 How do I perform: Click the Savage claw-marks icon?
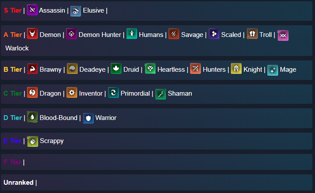(x=174, y=34)
